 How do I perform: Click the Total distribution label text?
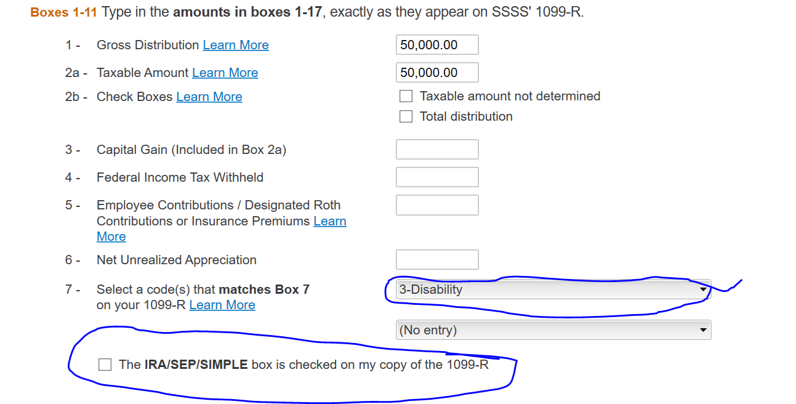[x=466, y=116]
